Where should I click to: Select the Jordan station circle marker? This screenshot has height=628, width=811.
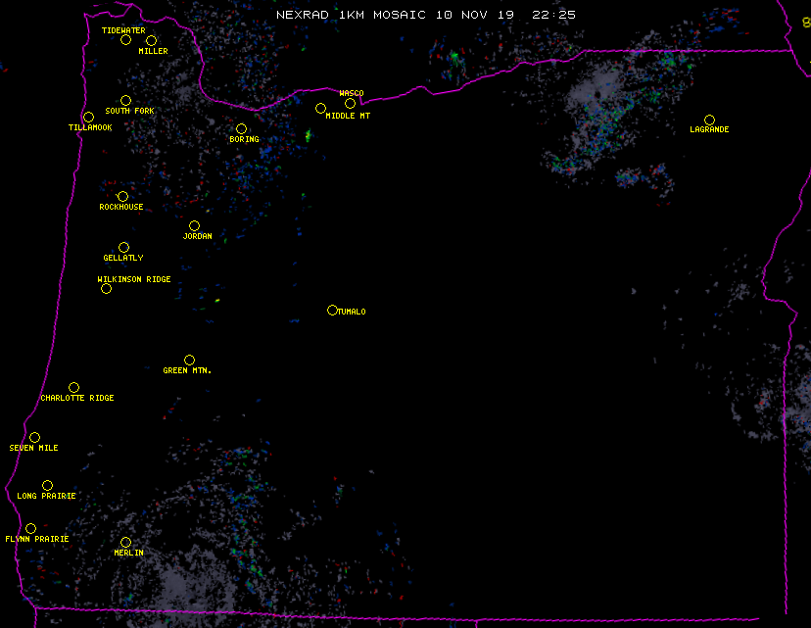(x=194, y=225)
